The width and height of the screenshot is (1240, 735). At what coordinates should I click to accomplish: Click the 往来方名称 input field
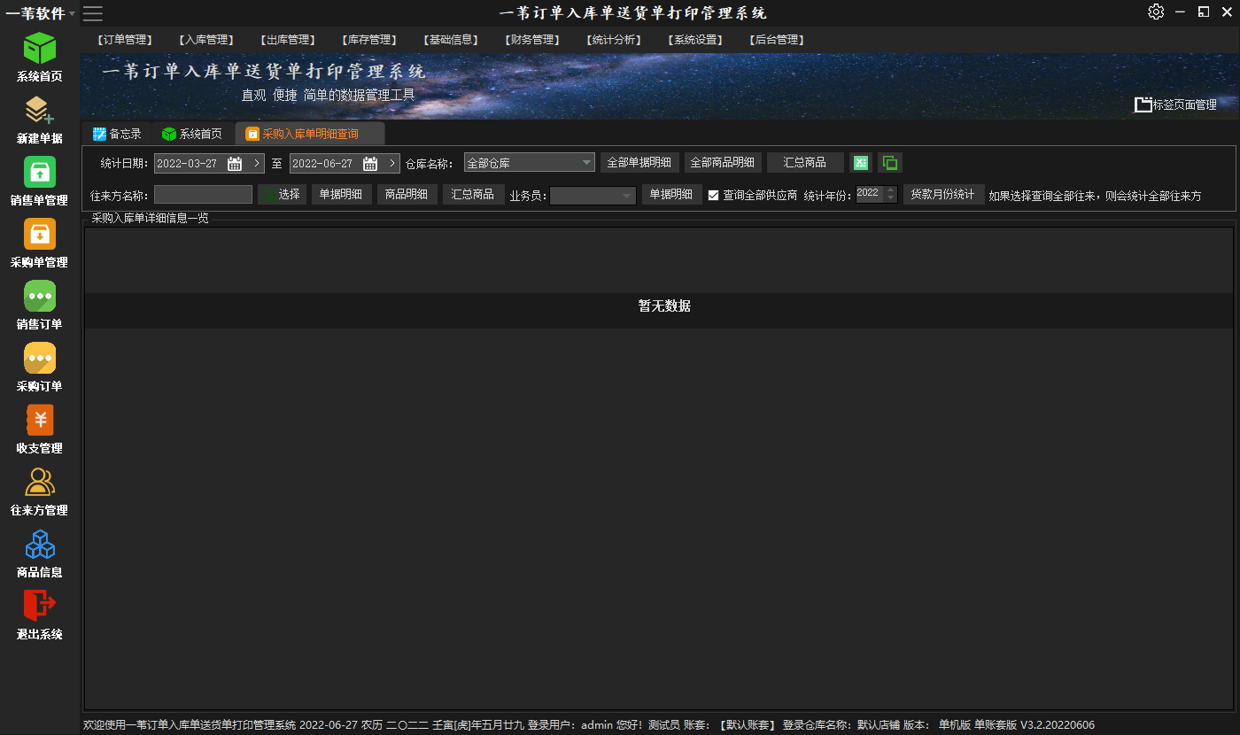coord(203,195)
